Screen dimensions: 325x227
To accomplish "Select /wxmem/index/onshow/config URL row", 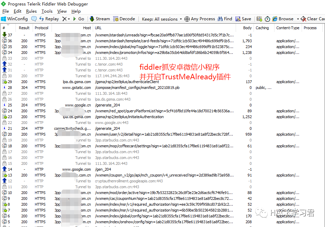I will pos(164,222).
